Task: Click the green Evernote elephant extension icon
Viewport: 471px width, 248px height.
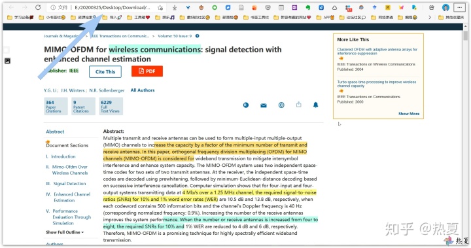Action: coord(308,7)
